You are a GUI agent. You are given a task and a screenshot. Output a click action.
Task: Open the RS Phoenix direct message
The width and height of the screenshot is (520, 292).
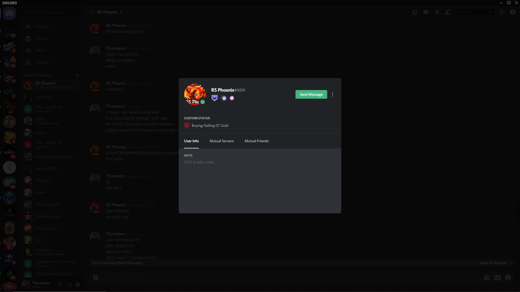pos(51,85)
